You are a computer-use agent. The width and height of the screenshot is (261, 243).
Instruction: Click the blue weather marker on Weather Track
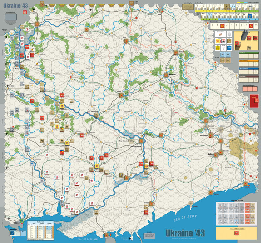pyautogui.click(x=12, y=233)
